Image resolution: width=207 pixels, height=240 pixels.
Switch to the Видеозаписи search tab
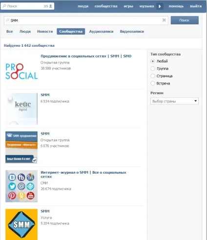pyautogui.click(x=132, y=31)
